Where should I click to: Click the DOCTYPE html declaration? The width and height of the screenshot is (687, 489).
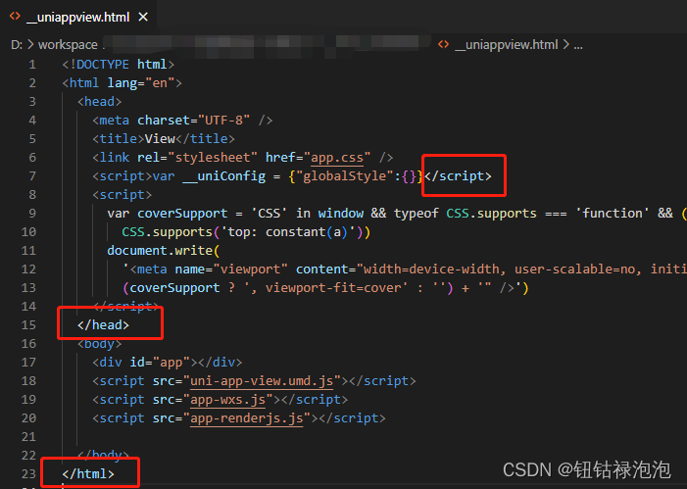click(119, 65)
